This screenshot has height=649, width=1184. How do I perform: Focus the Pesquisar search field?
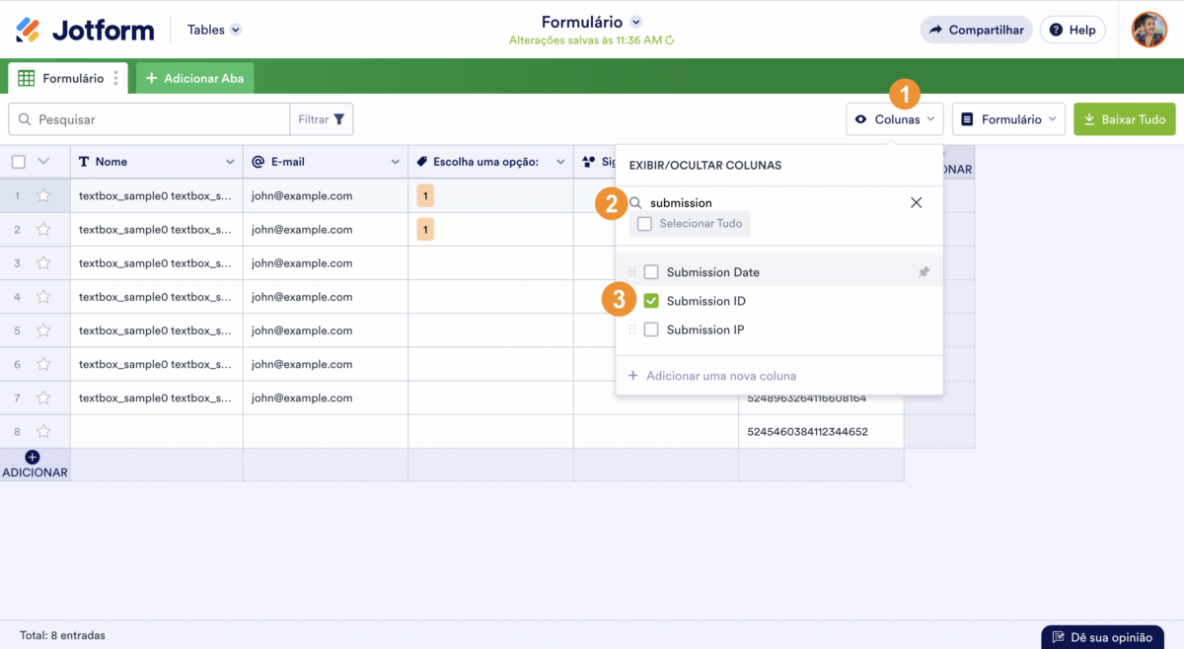(149, 119)
